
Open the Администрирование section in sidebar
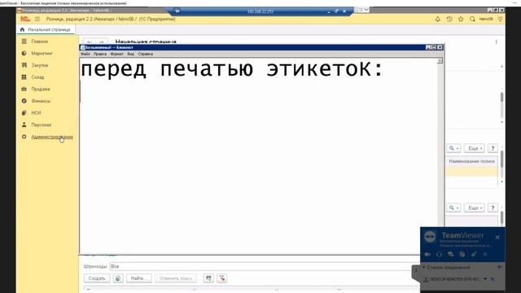[52, 137]
